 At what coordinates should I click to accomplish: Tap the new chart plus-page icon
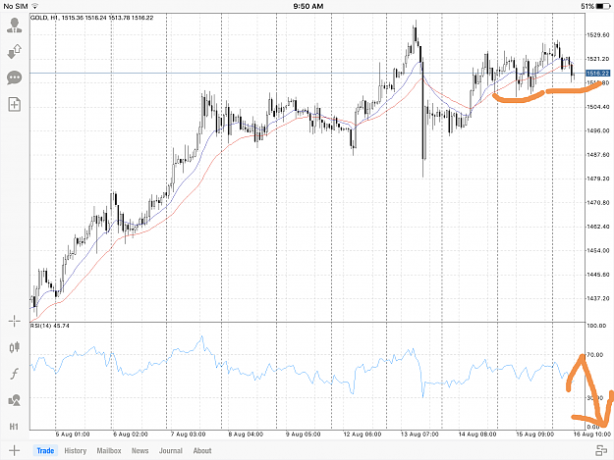point(15,104)
